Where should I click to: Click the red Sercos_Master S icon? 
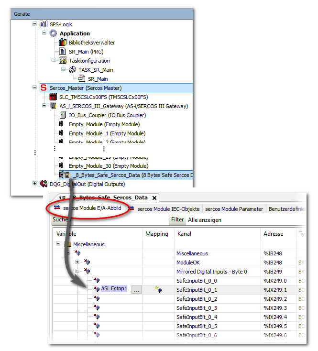44,88
